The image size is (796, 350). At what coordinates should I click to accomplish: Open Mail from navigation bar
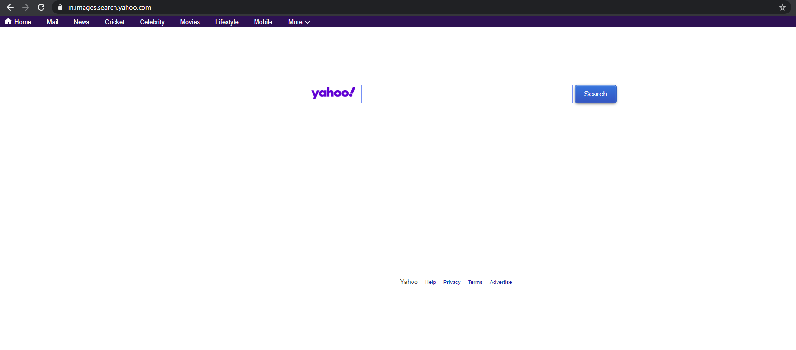point(52,22)
